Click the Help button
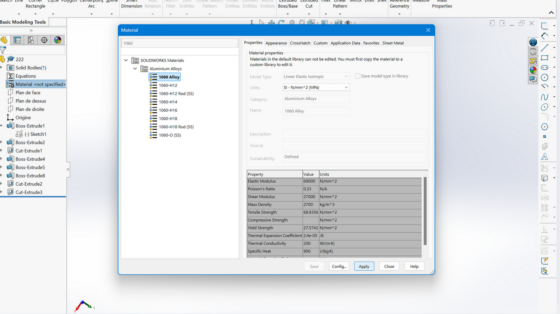Image resolution: width=560 pixels, height=314 pixels. click(414, 266)
